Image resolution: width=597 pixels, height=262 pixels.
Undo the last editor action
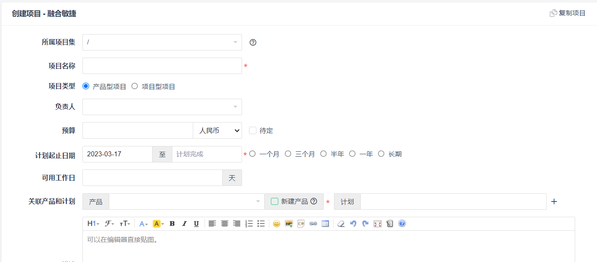pyautogui.click(x=353, y=224)
